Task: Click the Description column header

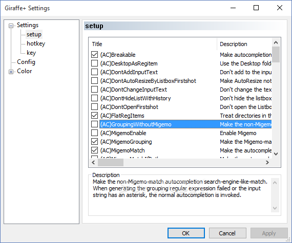Action: click(244, 44)
